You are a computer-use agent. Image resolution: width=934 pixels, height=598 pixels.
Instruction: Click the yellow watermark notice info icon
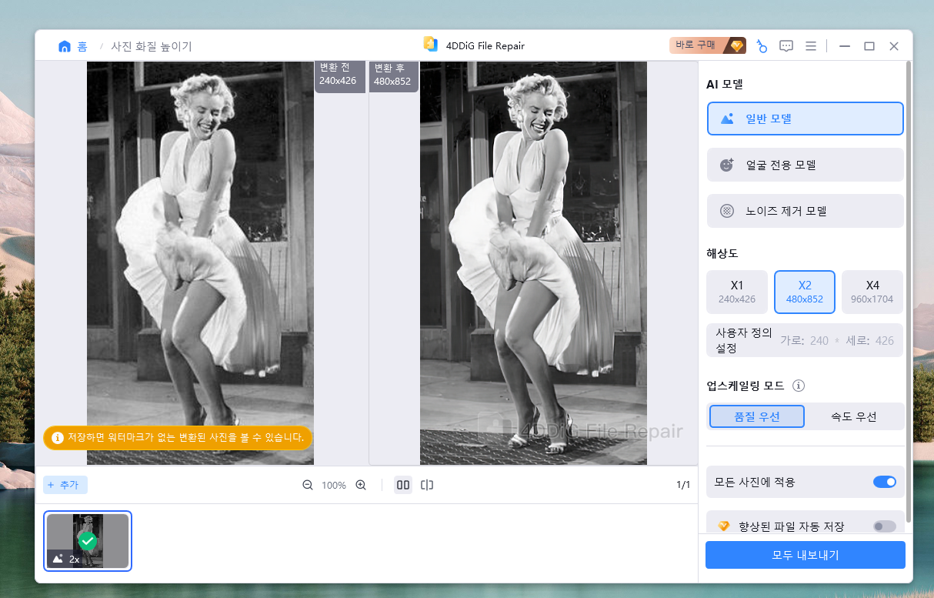click(x=57, y=438)
